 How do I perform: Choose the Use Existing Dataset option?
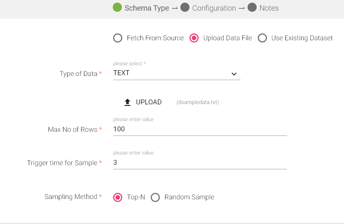coord(262,38)
